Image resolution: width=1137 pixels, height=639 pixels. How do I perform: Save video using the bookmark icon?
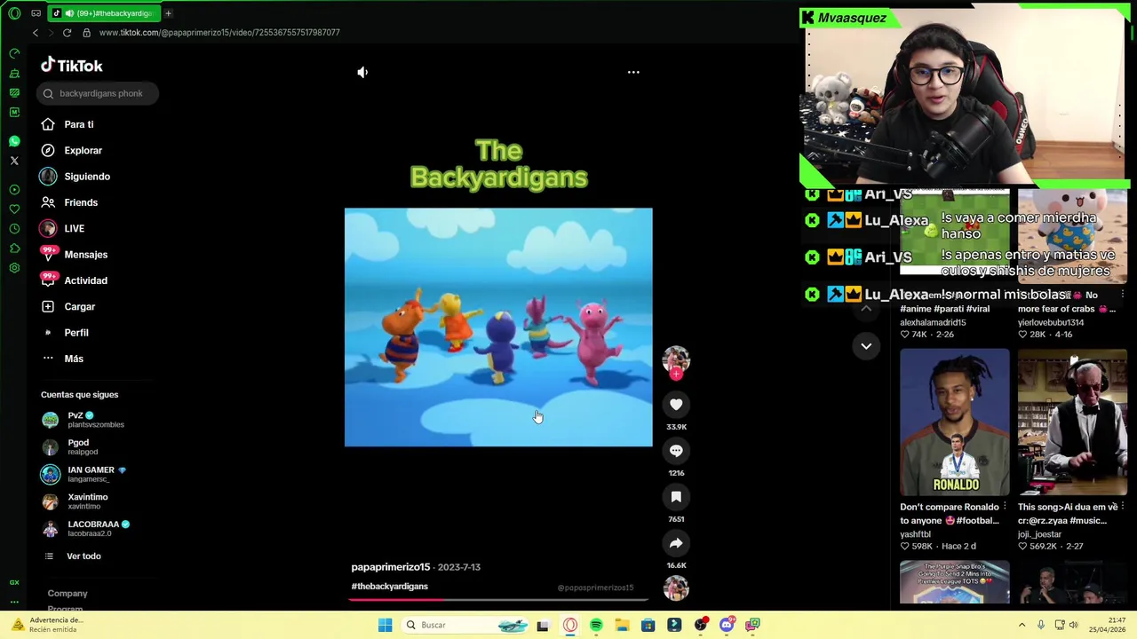(x=676, y=497)
